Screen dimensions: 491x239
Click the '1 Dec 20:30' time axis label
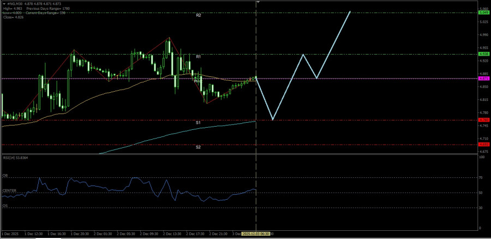(80, 234)
